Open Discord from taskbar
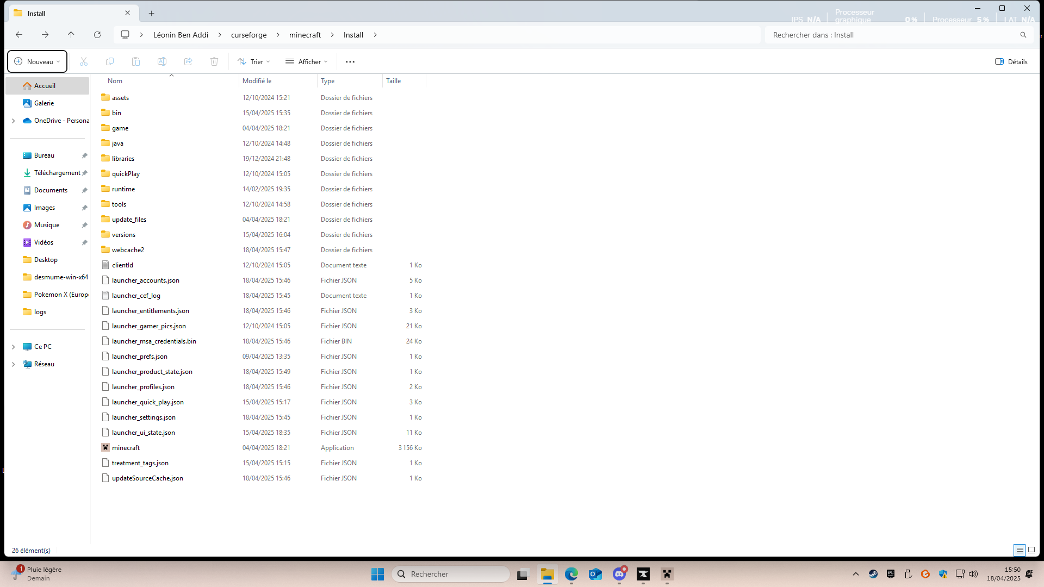 (619, 574)
